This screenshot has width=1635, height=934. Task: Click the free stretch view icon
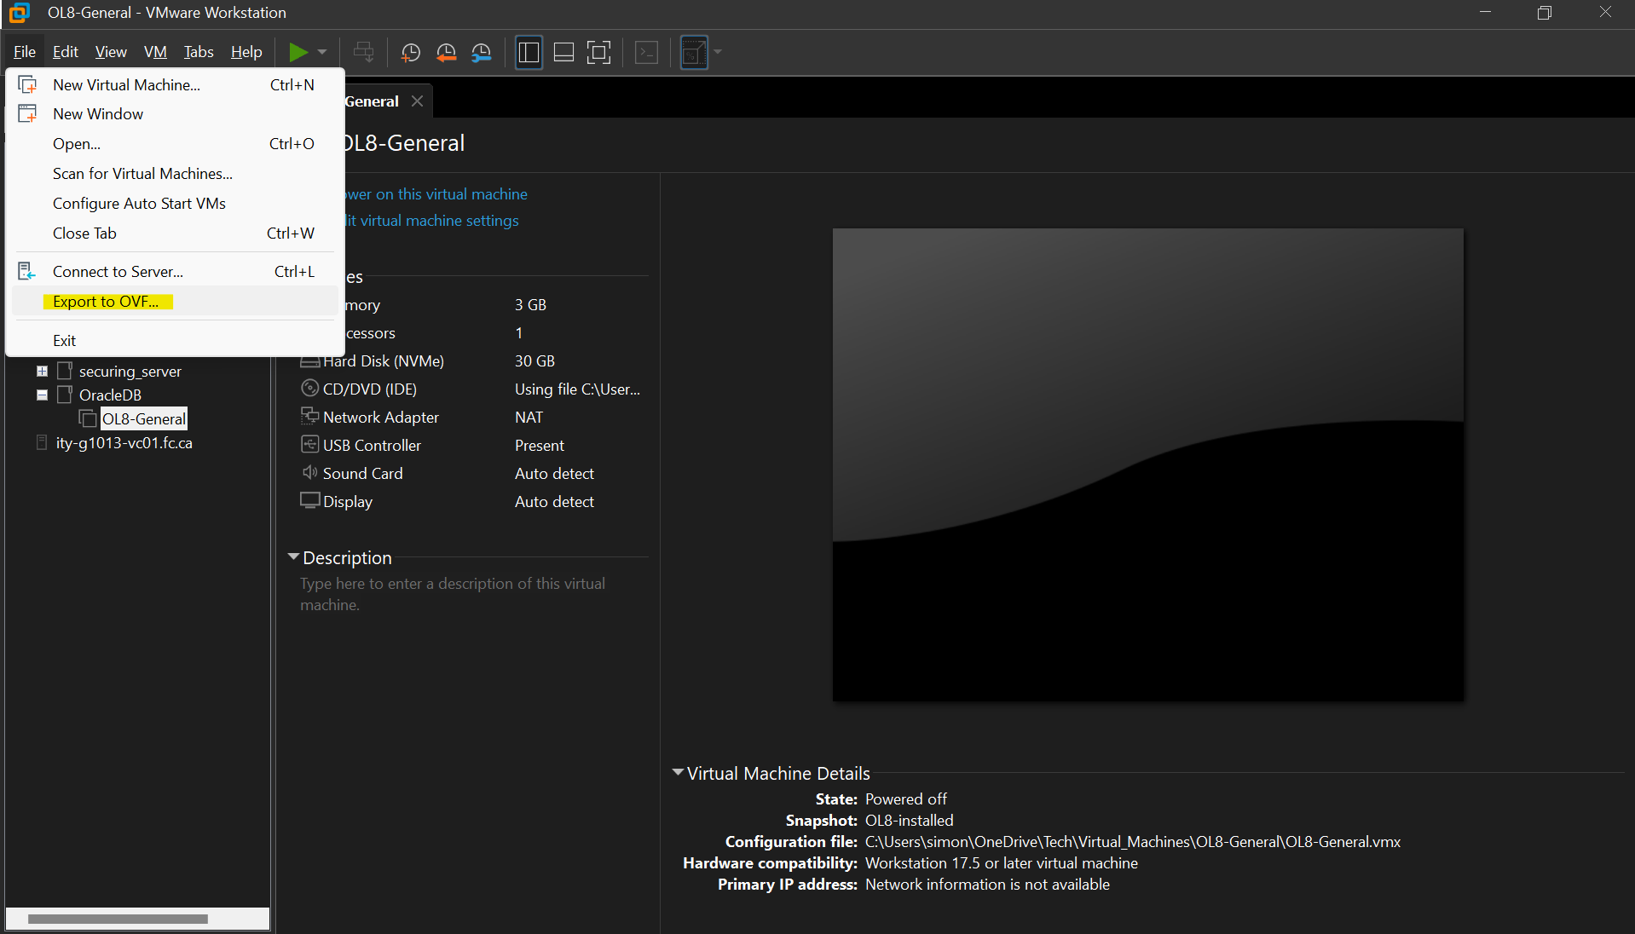click(694, 52)
